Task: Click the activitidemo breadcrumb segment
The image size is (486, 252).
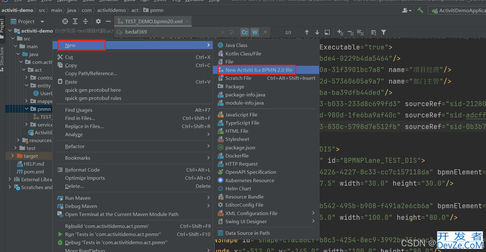Action: [111, 10]
